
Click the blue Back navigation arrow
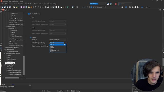click(x=142, y=7)
